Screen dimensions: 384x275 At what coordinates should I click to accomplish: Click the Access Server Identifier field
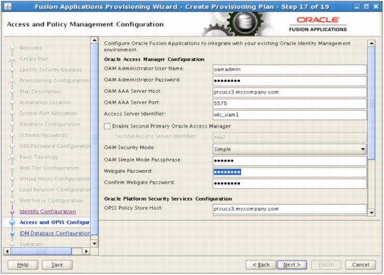pyautogui.click(x=290, y=115)
